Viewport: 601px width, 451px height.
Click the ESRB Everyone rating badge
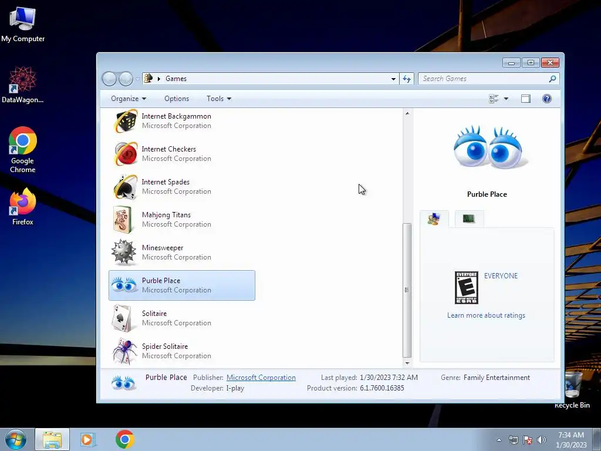[x=466, y=288]
